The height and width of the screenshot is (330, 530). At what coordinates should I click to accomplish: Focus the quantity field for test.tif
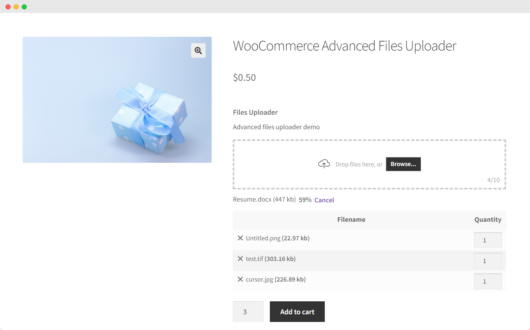[488, 261]
